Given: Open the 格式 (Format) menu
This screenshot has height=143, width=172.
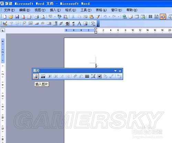Looking at the screenshot, I should pyautogui.click(x=71, y=10).
